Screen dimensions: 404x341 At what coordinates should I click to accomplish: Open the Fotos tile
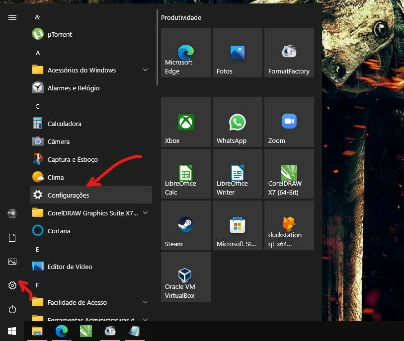pyautogui.click(x=238, y=53)
